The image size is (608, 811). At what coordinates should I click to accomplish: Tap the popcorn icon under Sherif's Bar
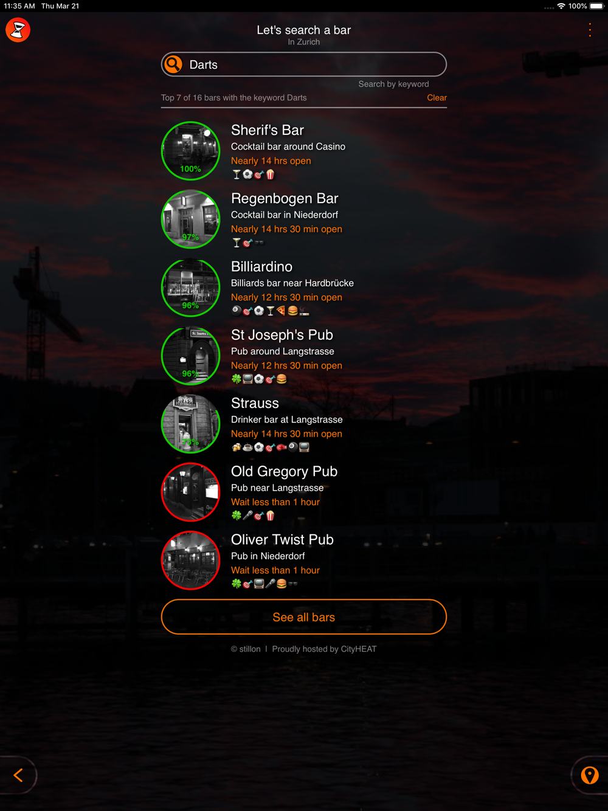(271, 174)
